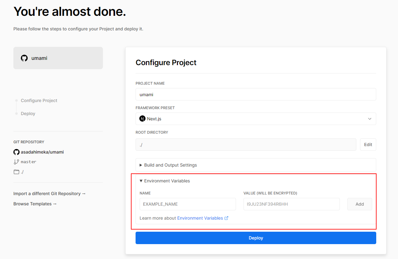The image size is (398, 259).
Task: Click the Configure Project step
Action: tap(39, 100)
